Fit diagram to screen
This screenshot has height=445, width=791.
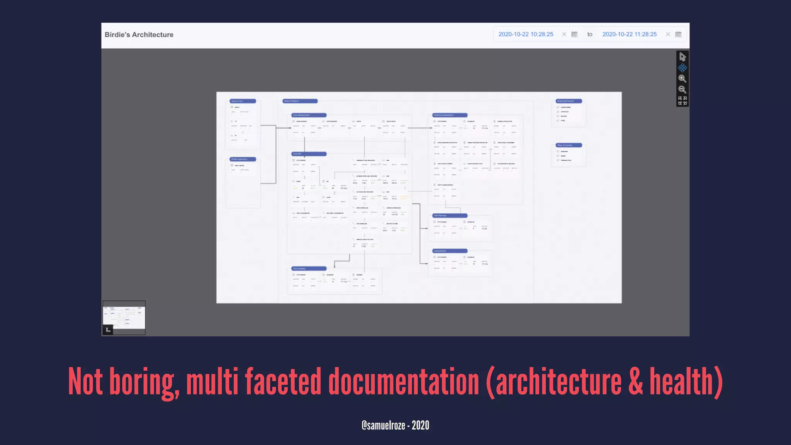682,101
